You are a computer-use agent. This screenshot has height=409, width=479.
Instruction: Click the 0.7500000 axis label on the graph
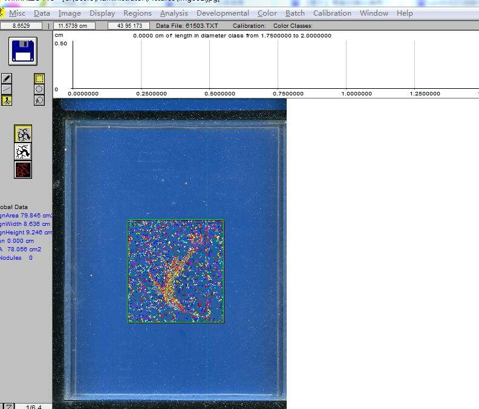(x=288, y=94)
